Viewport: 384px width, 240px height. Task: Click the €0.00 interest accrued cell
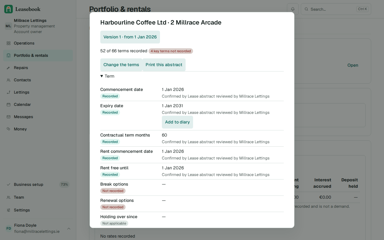[x=325, y=197]
